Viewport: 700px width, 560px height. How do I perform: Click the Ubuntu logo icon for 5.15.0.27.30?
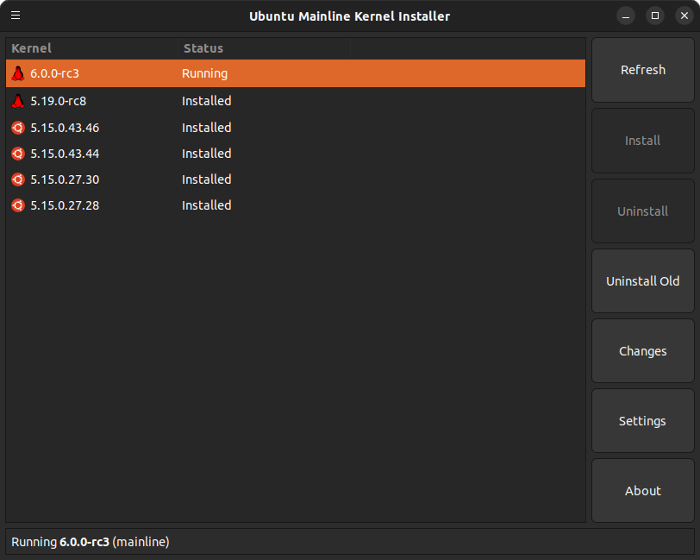(x=18, y=179)
